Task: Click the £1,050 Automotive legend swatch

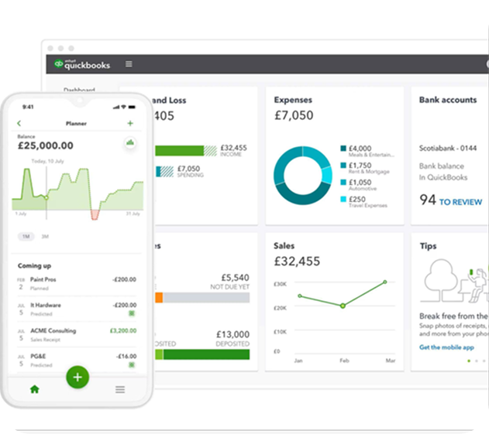Action: [x=343, y=182]
